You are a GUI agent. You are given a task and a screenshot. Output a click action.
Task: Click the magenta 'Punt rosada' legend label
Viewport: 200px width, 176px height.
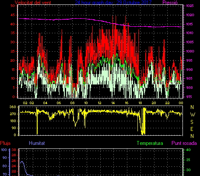[x=184, y=143]
